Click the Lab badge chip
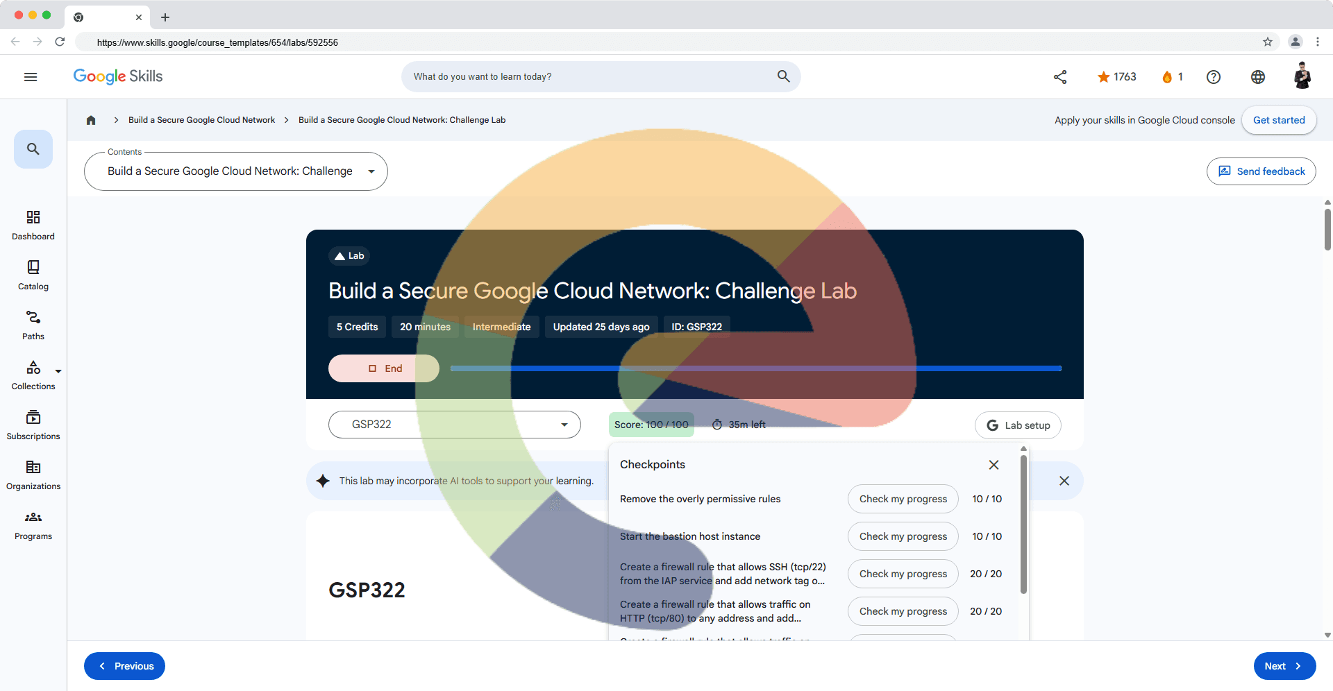Viewport: 1333px width, 691px height. coord(349,256)
